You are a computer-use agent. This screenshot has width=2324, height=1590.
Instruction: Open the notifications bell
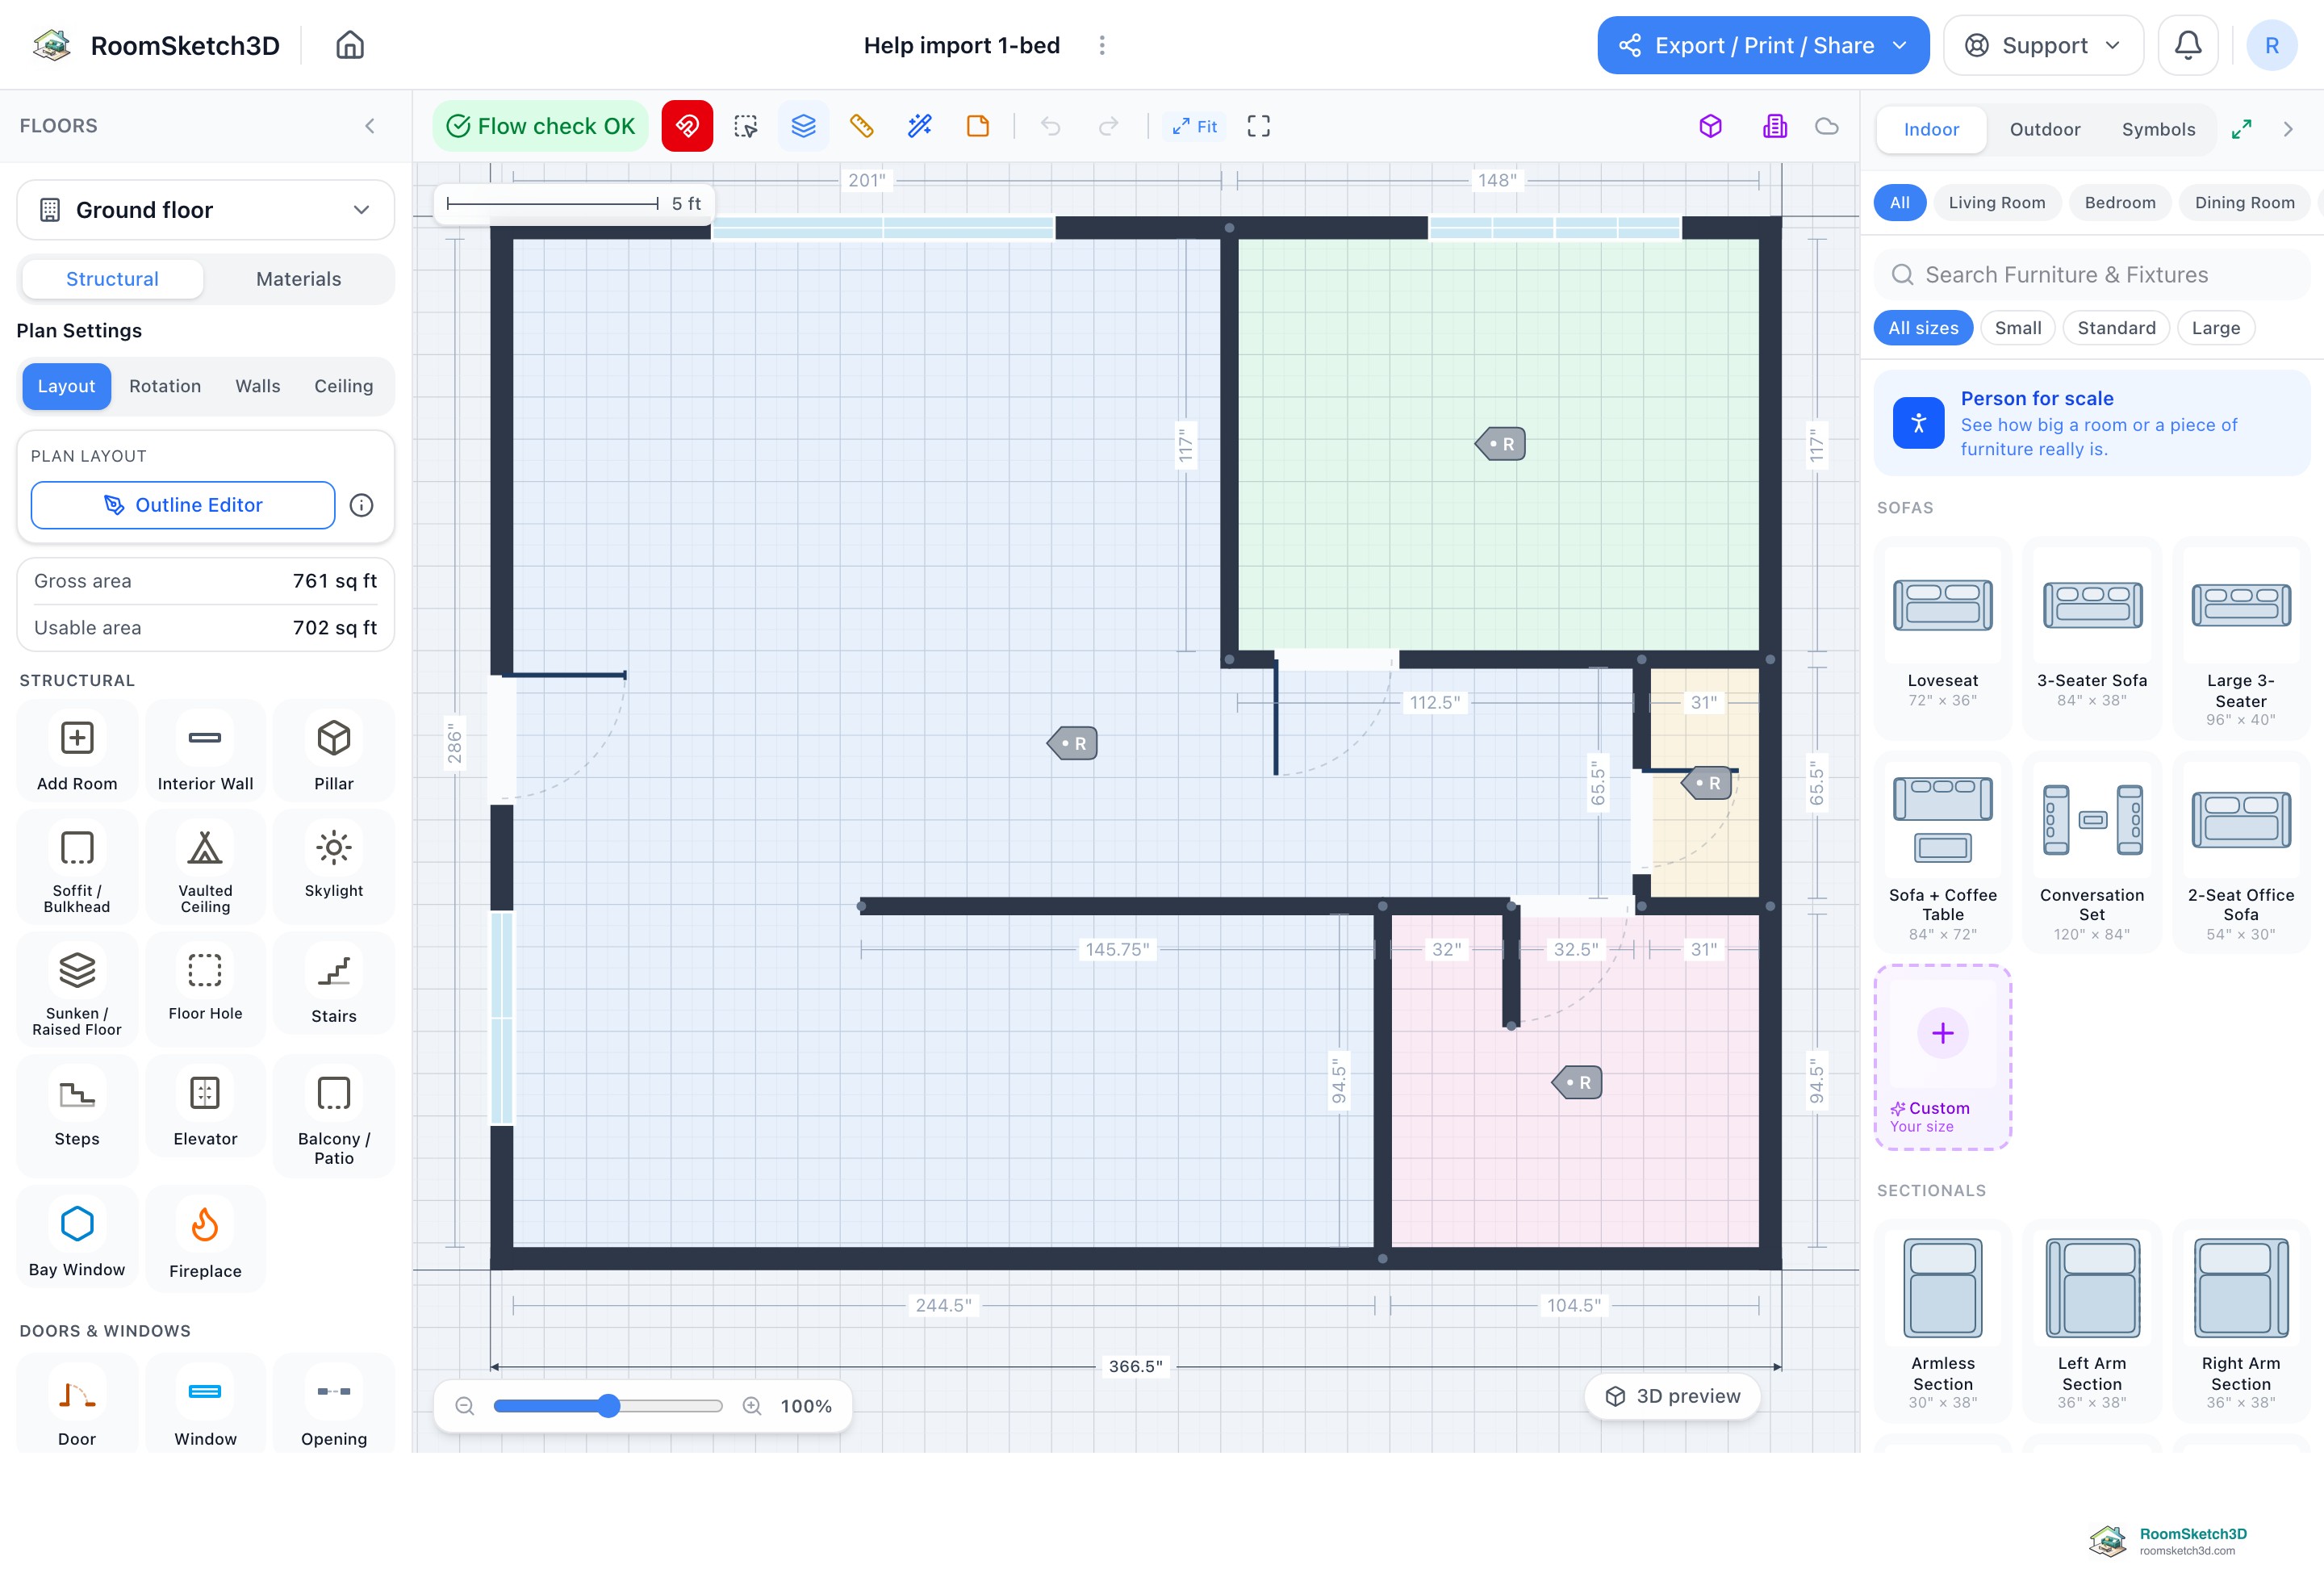[x=2188, y=45]
